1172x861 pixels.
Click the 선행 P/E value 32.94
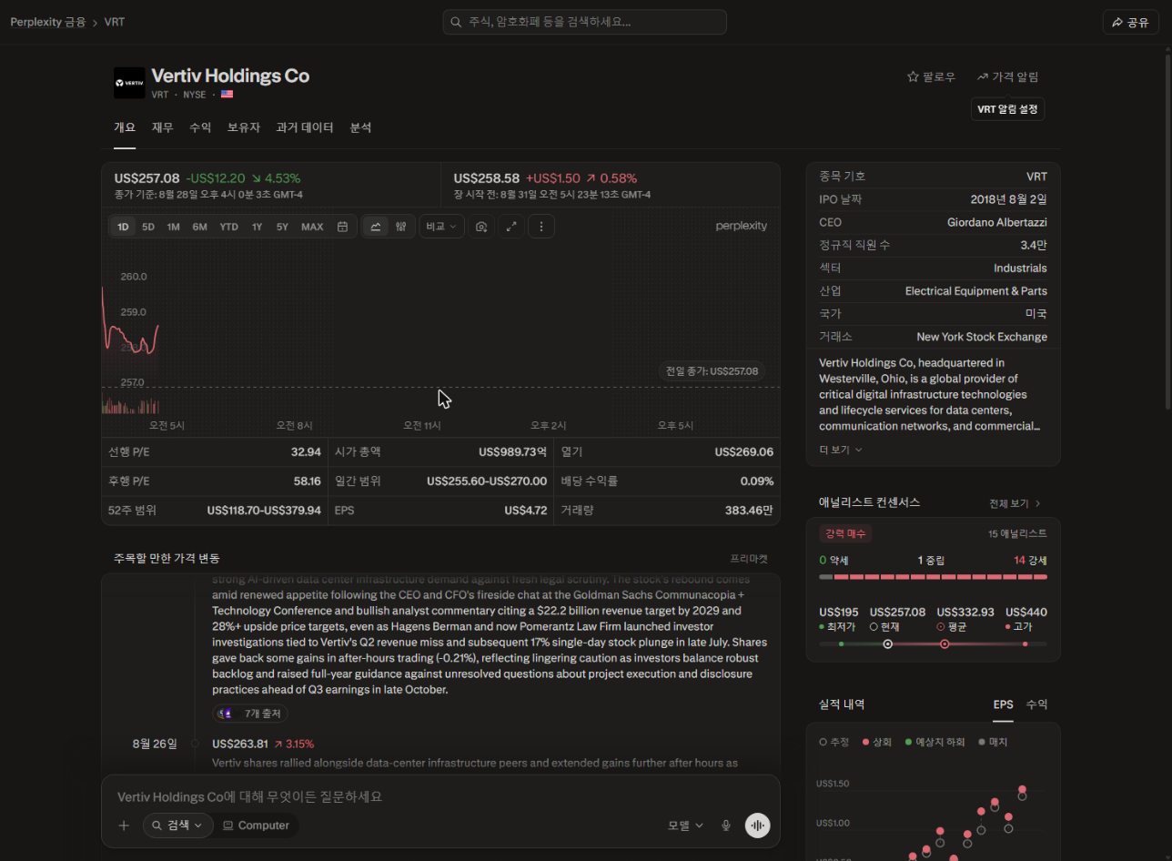coord(306,452)
